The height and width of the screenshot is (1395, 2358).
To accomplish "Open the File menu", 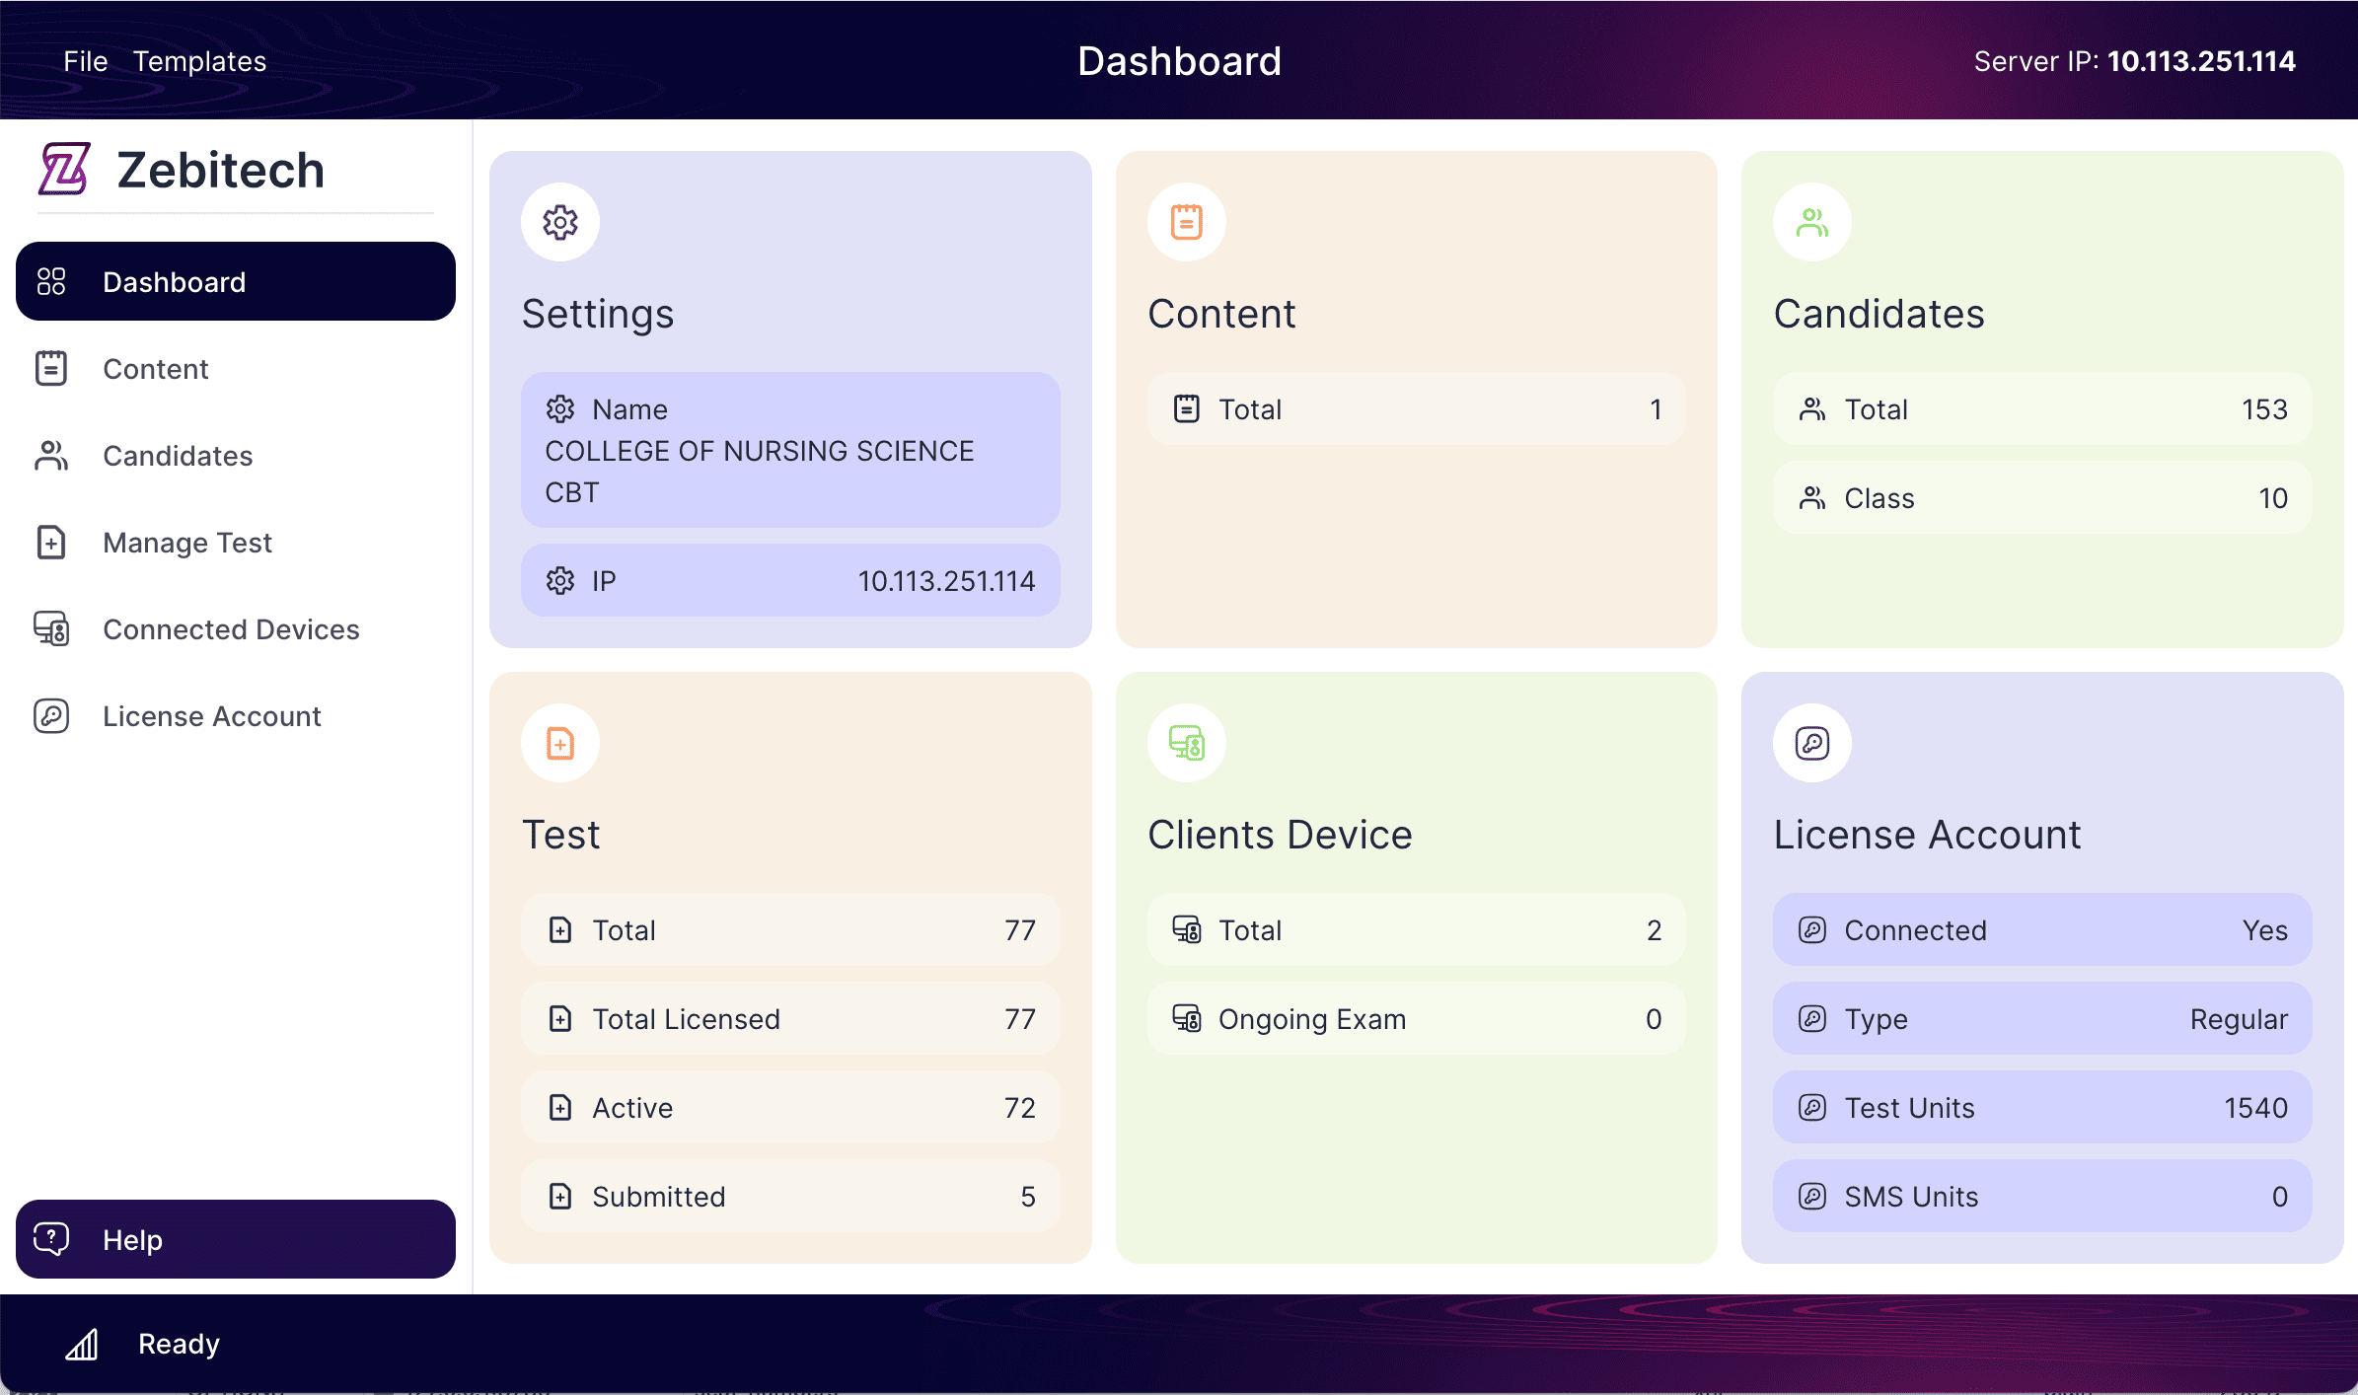I will coord(85,61).
